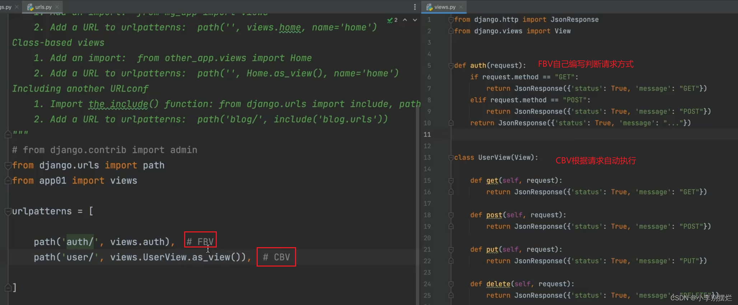Close the partially visible gs.py tab
The height and width of the screenshot is (305, 738).
pos(17,7)
